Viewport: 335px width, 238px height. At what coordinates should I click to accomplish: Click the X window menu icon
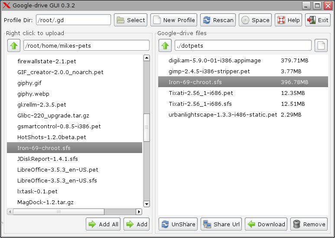point(7,5)
